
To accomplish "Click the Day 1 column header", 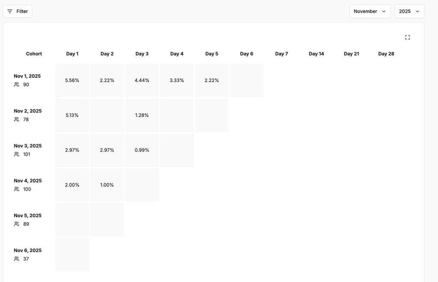I will coord(72,54).
